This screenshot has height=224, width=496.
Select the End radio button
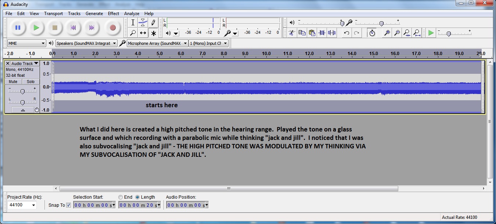click(x=121, y=197)
